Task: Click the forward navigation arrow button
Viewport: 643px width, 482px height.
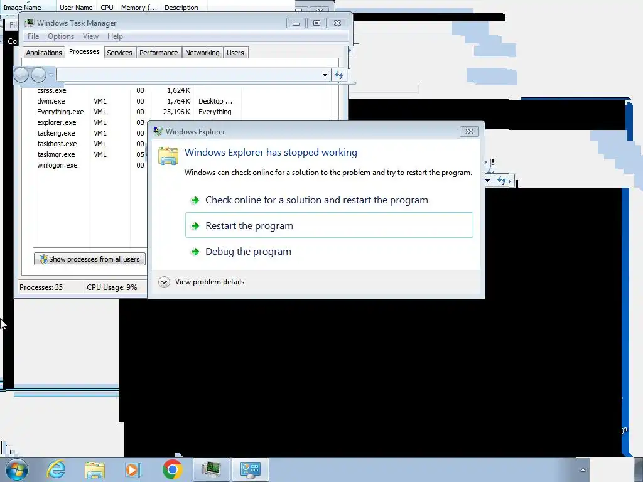Action: (38, 75)
